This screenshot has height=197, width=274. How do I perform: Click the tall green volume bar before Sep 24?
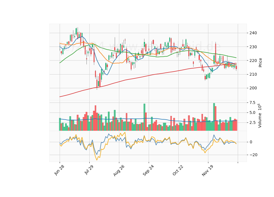click(144, 117)
